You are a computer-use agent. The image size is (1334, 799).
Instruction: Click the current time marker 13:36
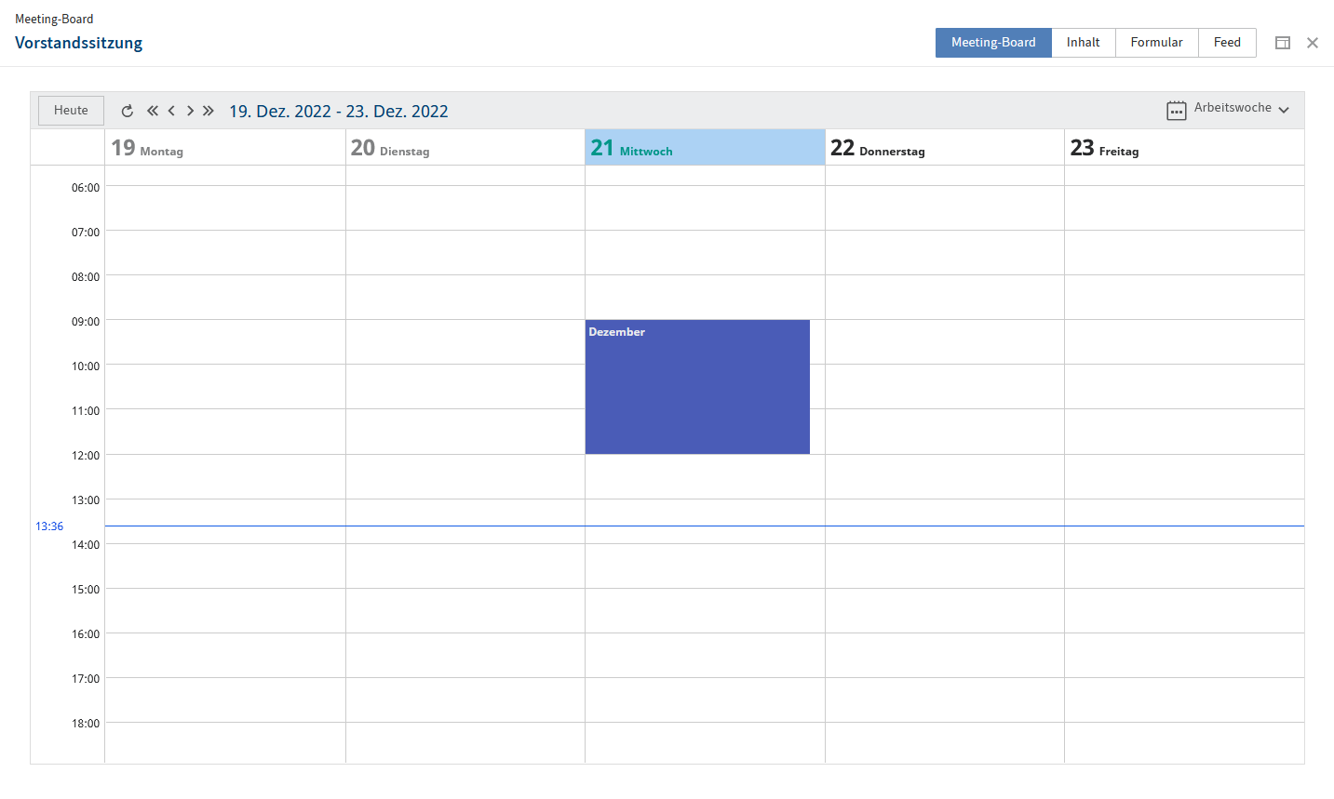pyautogui.click(x=49, y=526)
